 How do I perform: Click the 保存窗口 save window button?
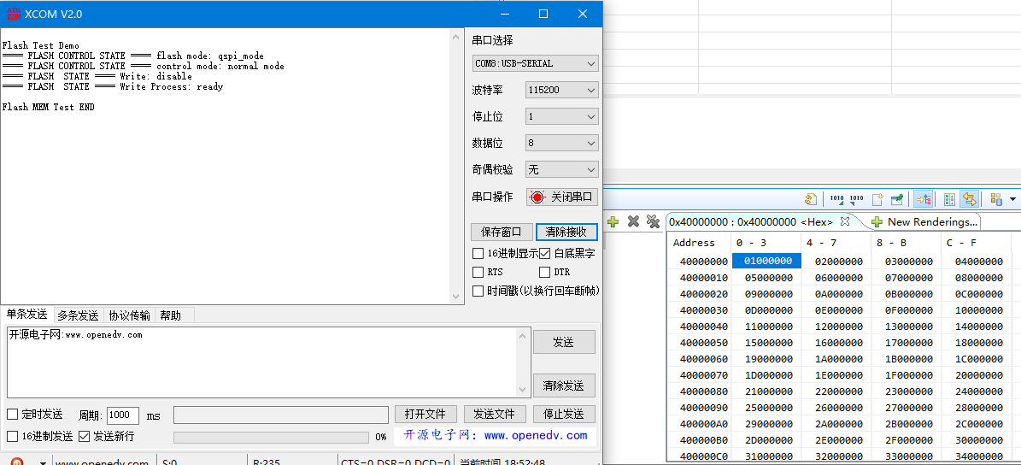(502, 232)
